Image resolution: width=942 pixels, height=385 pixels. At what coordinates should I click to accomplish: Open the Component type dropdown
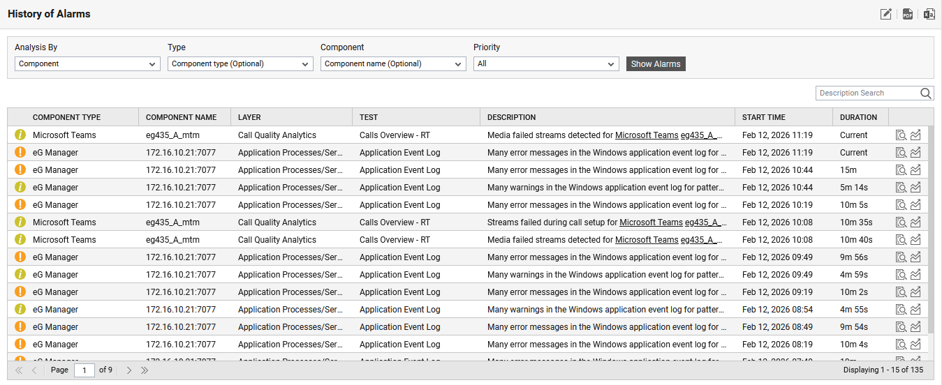pyautogui.click(x=240, y=64)
